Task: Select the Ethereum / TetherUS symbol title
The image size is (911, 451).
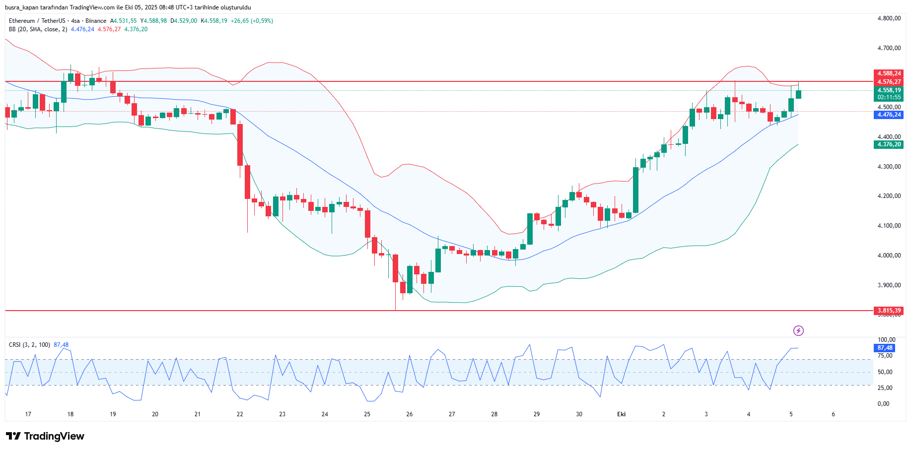Action: 37,21
